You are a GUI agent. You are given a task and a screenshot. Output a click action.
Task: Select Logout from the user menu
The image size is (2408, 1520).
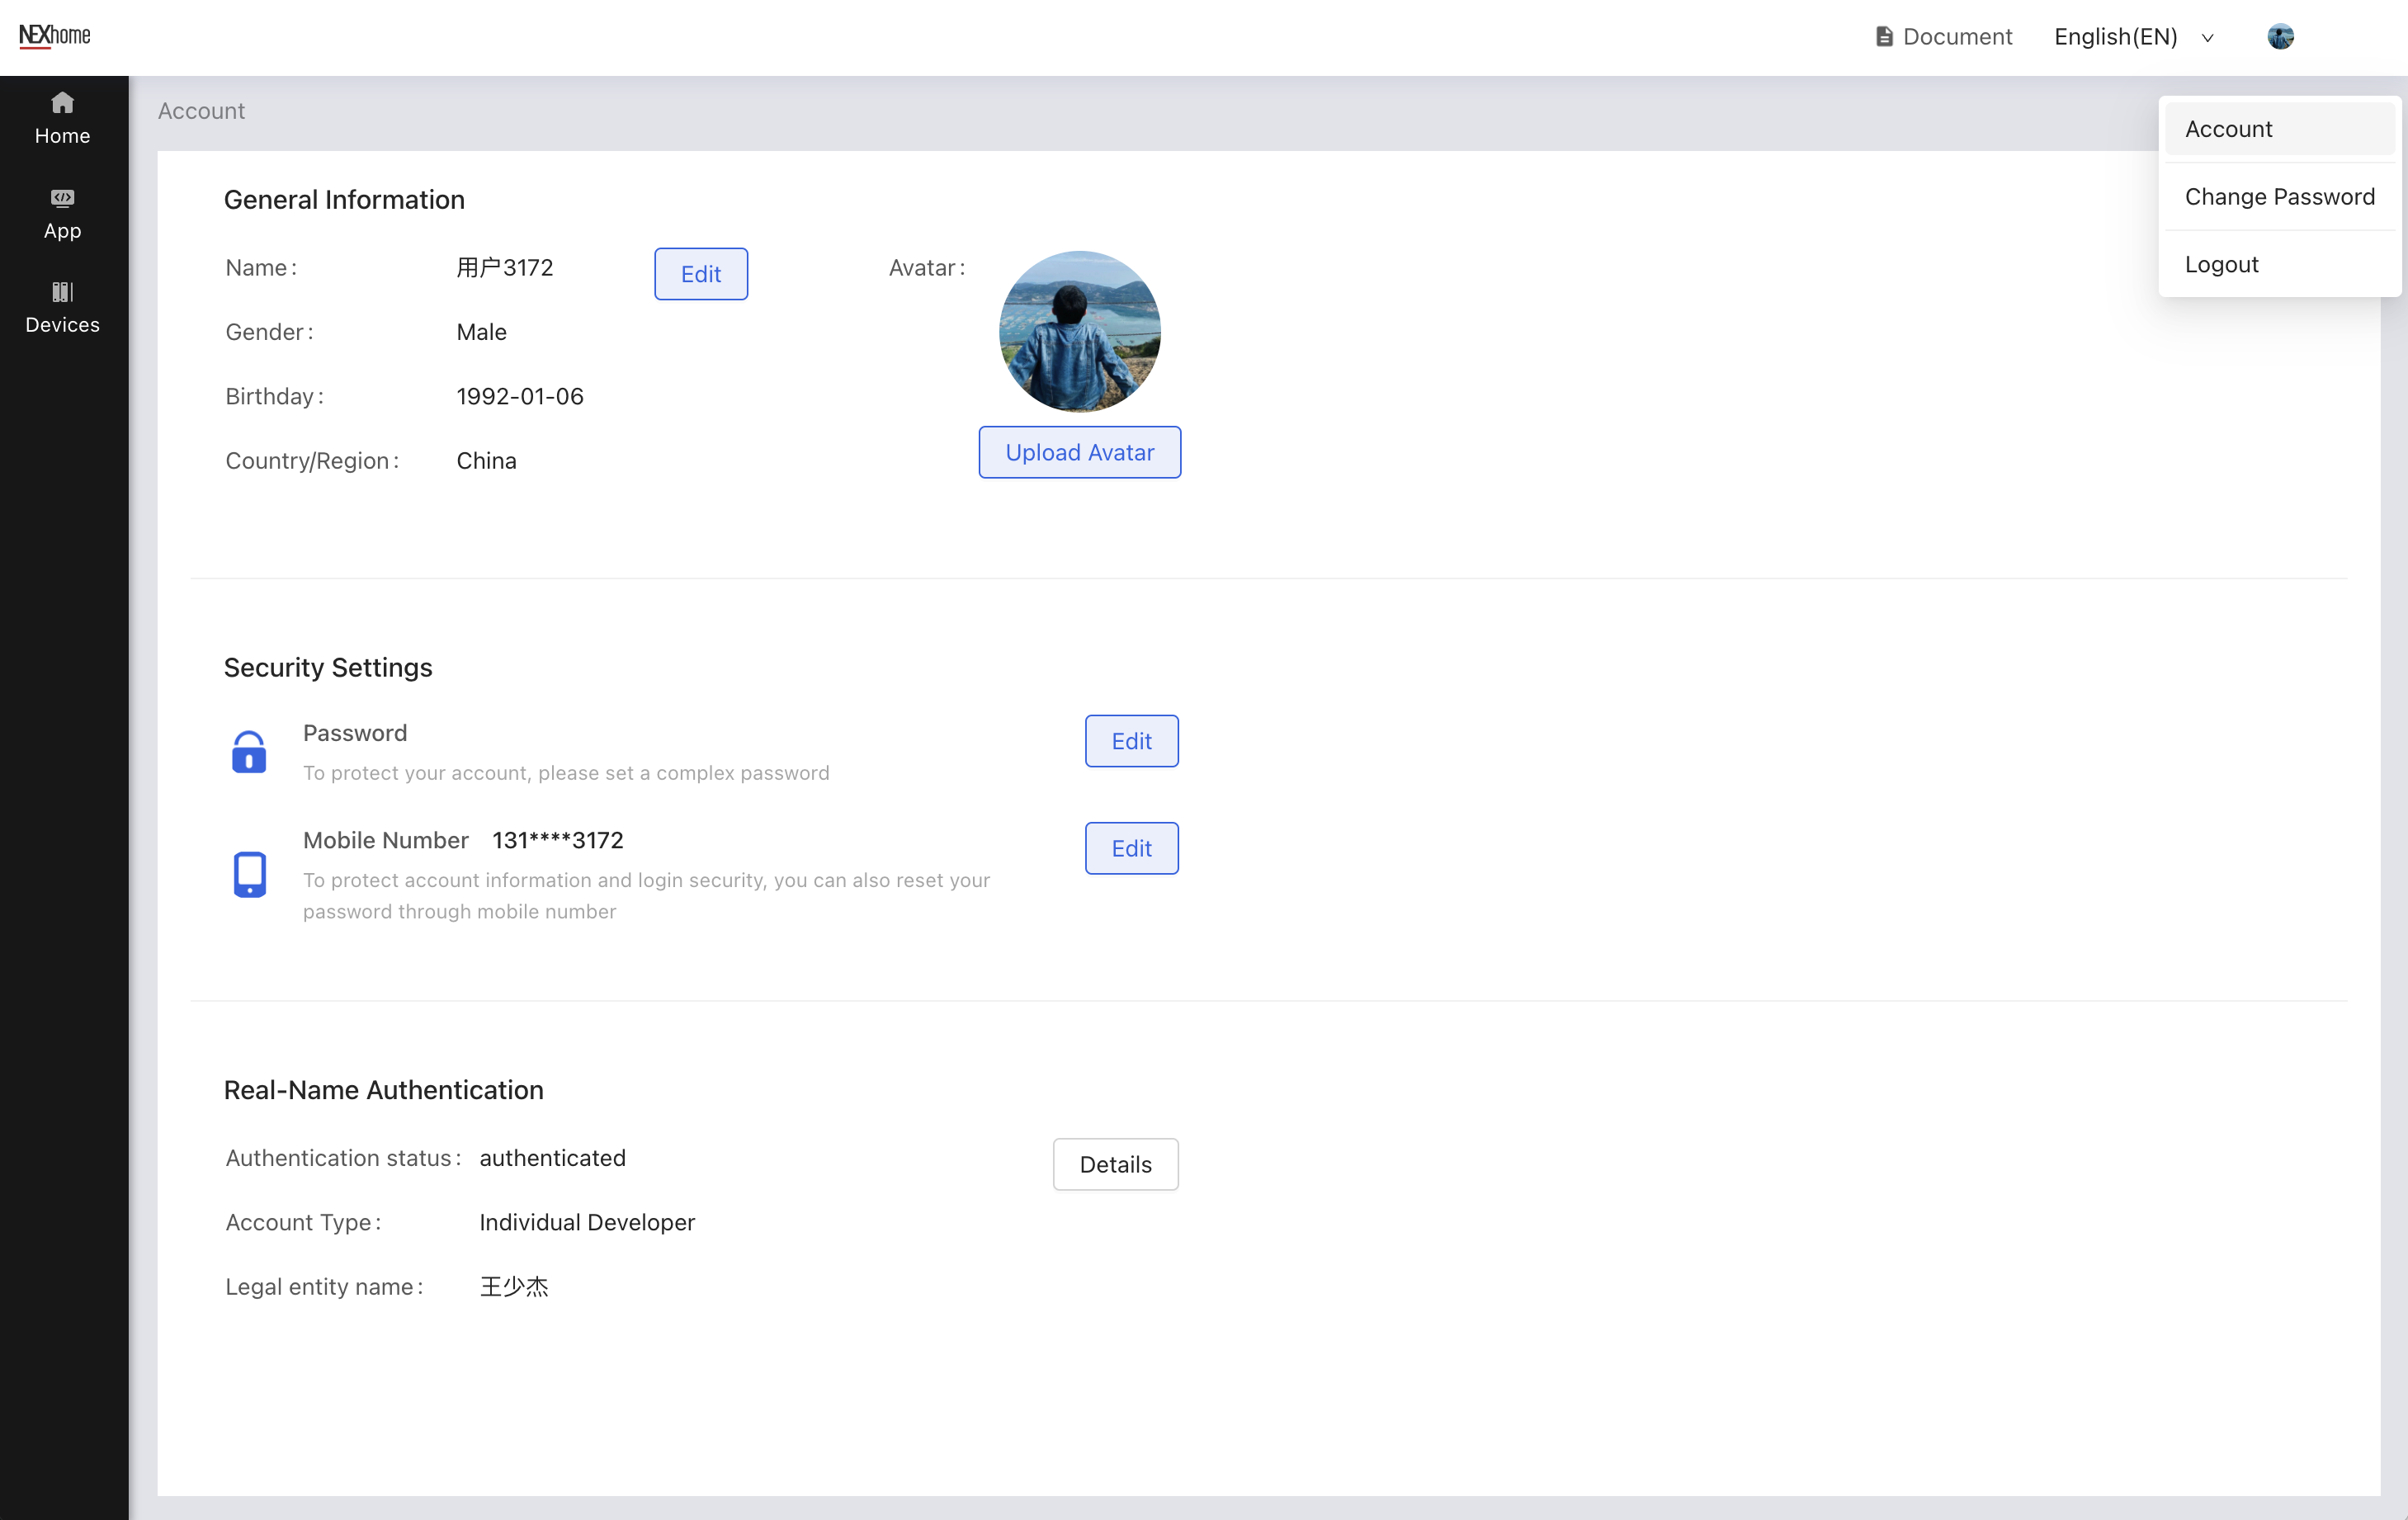point(2221,264)
